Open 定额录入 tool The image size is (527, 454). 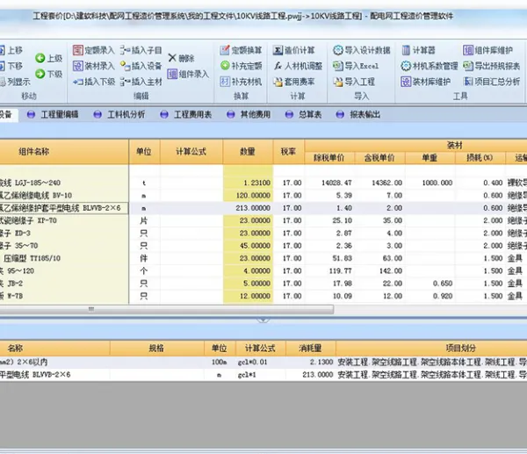(x=94, y=50)
